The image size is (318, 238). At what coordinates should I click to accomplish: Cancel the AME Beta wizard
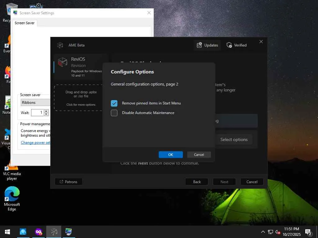coord(252,182)
